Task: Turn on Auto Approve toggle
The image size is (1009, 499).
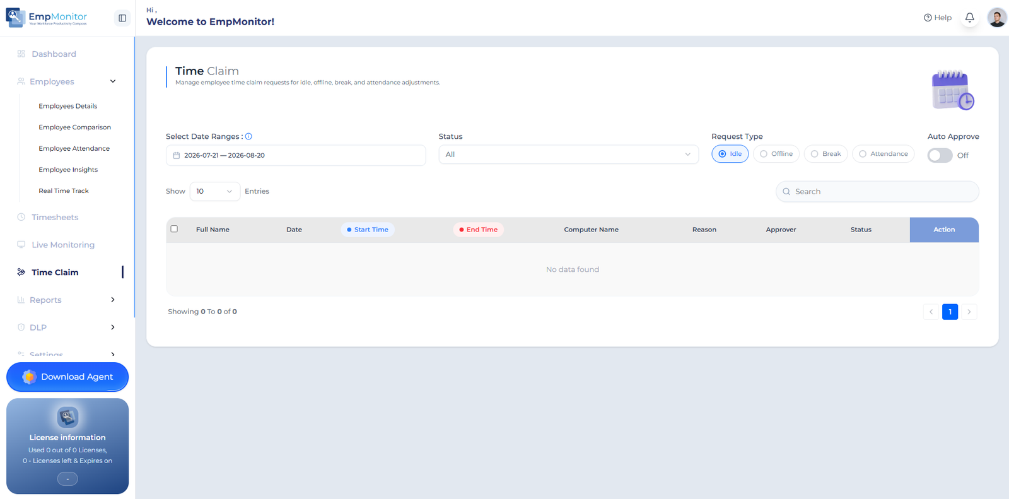Action: click(x=940, y=155)
